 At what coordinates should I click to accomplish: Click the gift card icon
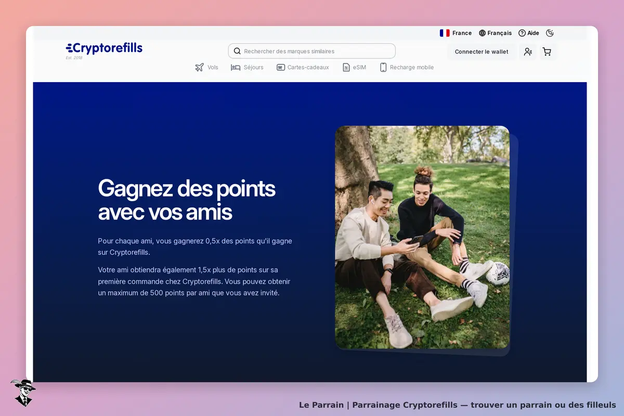(x=281, y=67)
